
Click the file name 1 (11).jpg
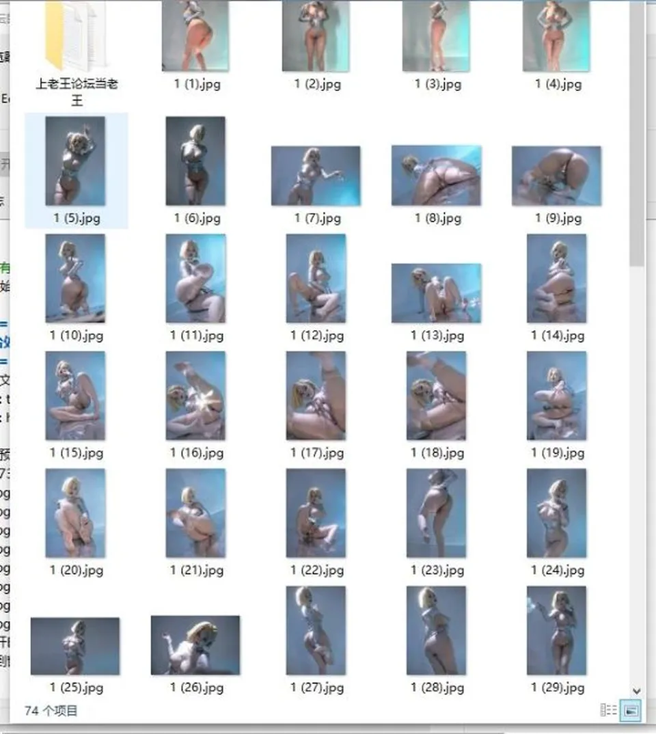197,336
